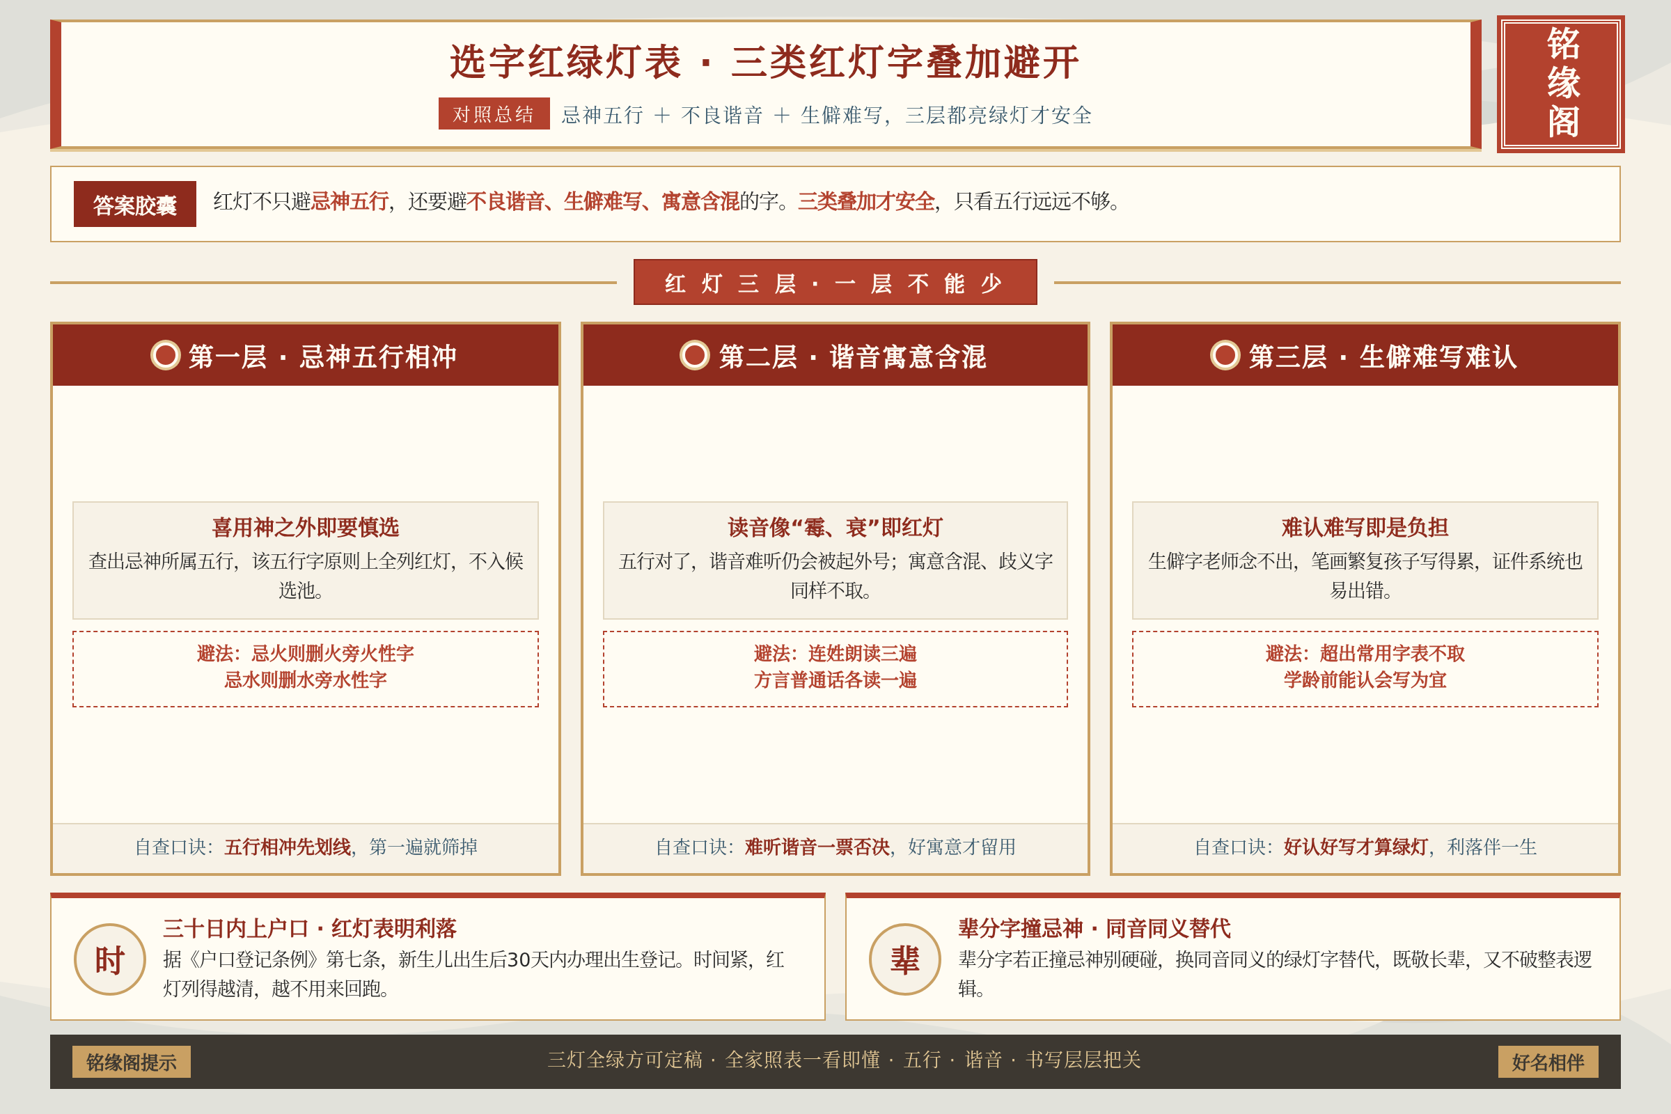The width and height of the screenshot is (1671, 1114).
Task: Click the 铭缘阁 seal logo
Action: [1560, 84]
